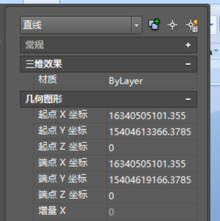Select the 几何图形 section header
This screenshot has height=221, width=220.
coord(108,99)
